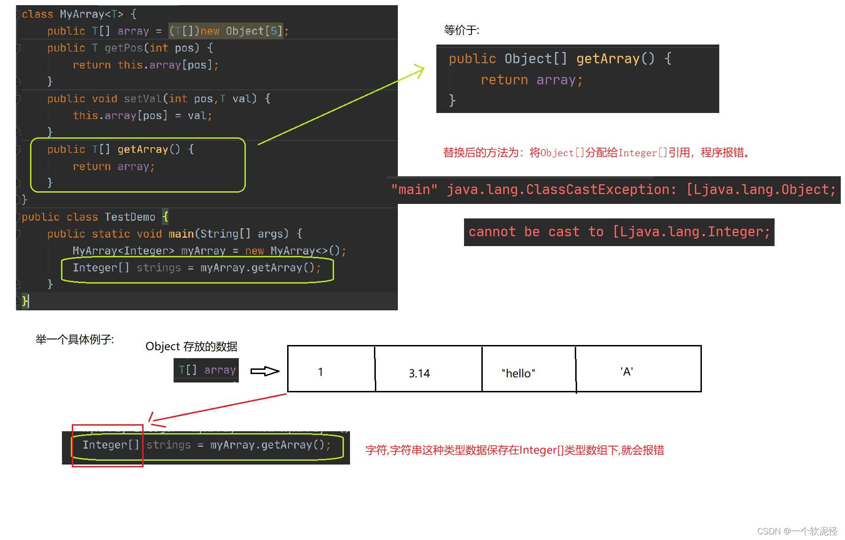Click the 'public class TestDemo {' line

point(95,217)
